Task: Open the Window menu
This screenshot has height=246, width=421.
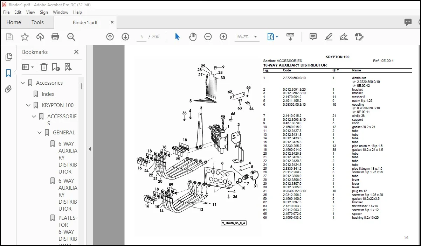Action: point(61,12)
